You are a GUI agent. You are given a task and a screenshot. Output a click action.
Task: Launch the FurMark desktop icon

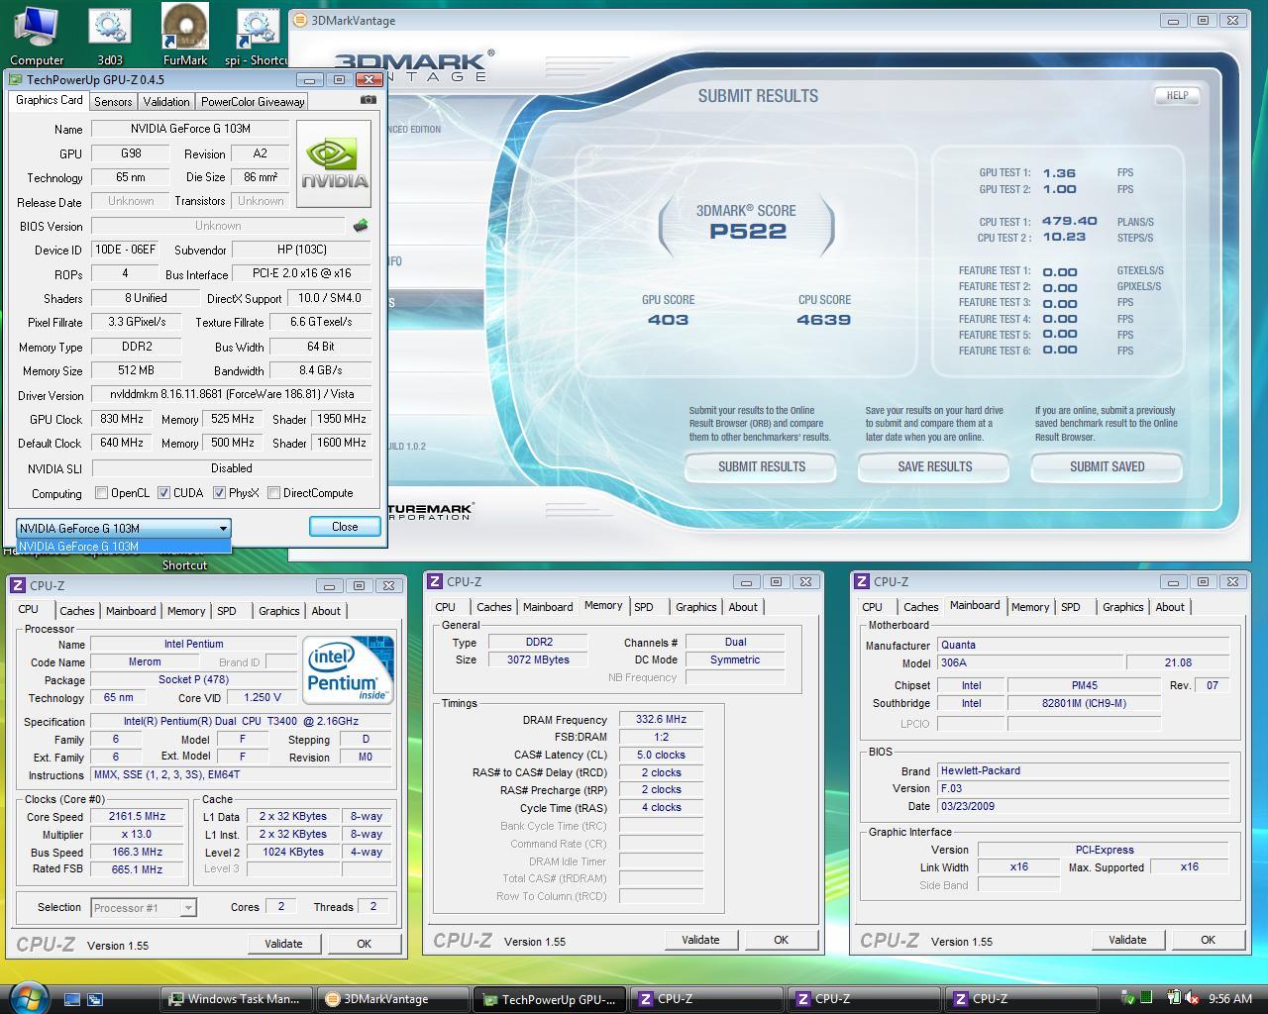pos(185,37)
